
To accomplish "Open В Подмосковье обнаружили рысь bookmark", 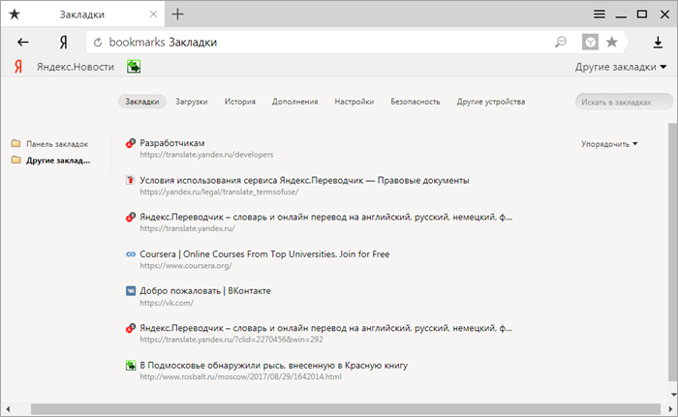I will pyautogui.click(x=274, y=365).
